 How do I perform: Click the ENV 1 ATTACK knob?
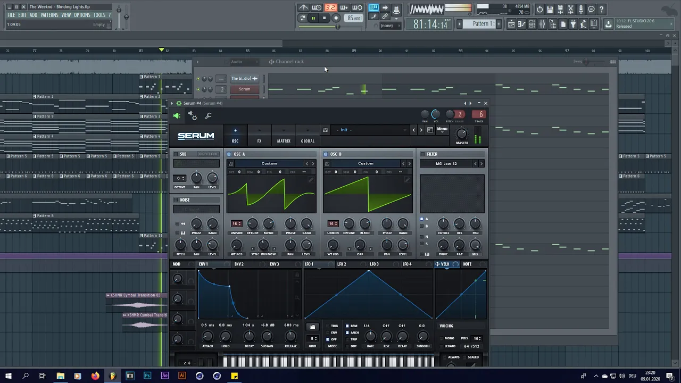[207, 336]
